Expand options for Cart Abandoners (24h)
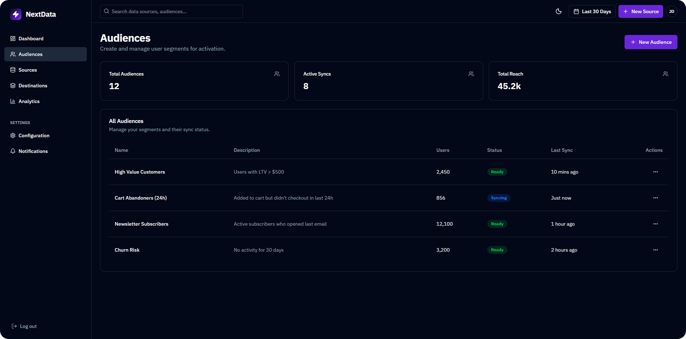The width and height of the screenshot is (686, 339). tap(655, 198)
